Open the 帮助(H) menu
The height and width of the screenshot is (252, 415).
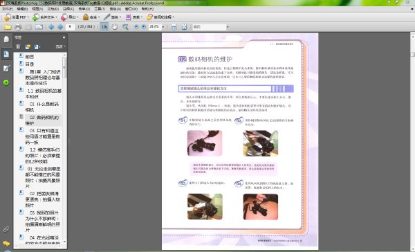[147, 9]
